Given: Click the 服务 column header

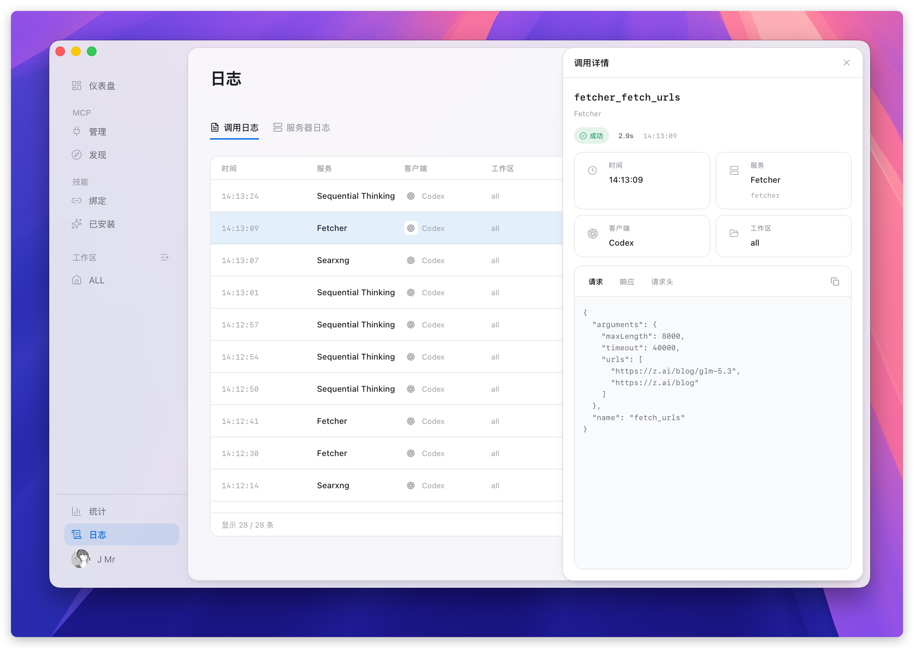Looking at the screenshot, I should (x=324, y=168).
